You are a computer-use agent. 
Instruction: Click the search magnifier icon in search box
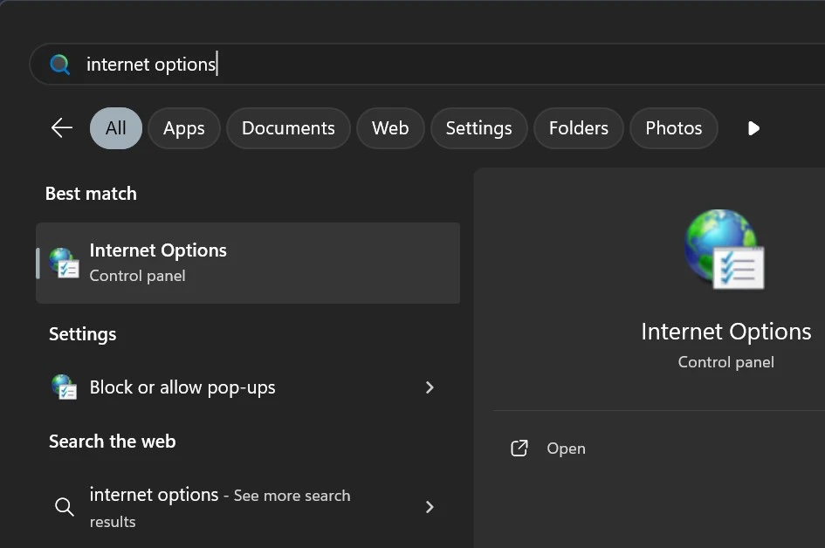[59, 65]
